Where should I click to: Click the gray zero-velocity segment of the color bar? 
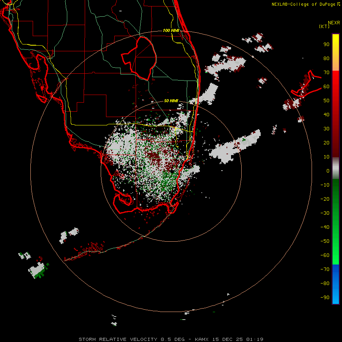(x=336, y=168)
